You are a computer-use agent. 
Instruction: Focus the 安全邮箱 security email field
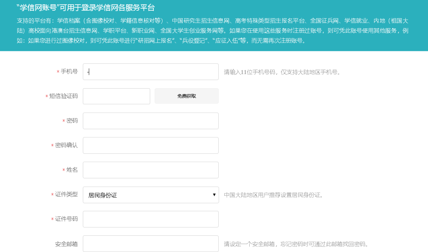click(151, 244)
